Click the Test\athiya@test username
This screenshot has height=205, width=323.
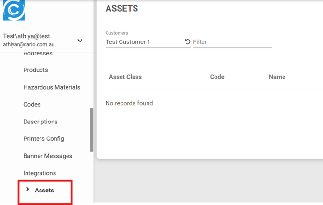click(x=27, y=36)
